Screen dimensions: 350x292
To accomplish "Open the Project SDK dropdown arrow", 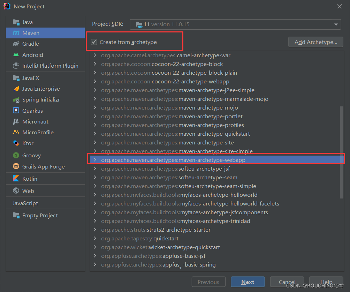I will click(x=336, y=24).
